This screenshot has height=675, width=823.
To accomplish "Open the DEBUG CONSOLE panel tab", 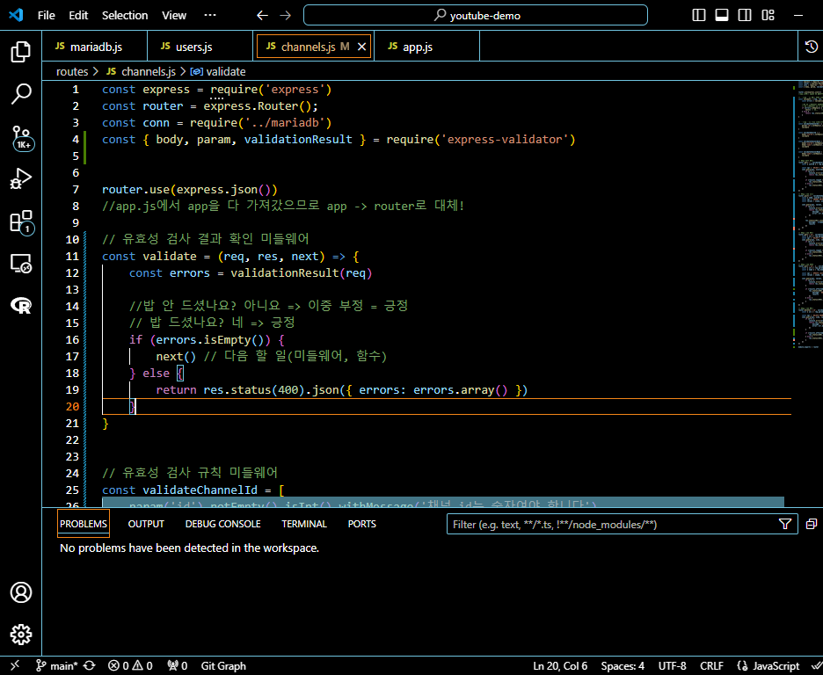I will pyautogui.click(x=223, y=524).
